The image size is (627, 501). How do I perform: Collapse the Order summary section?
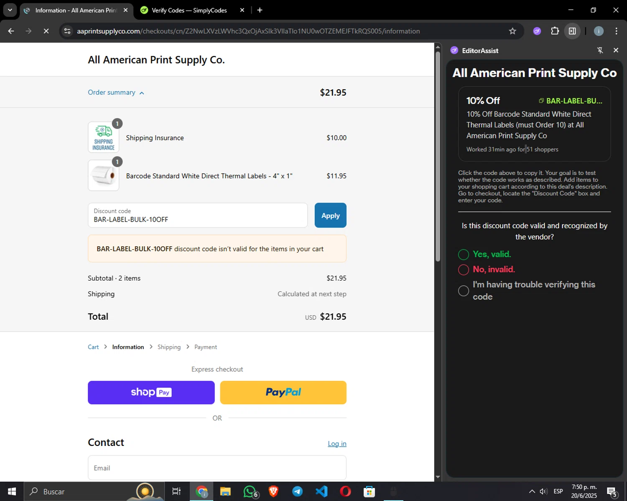click(x=116, y=92)
